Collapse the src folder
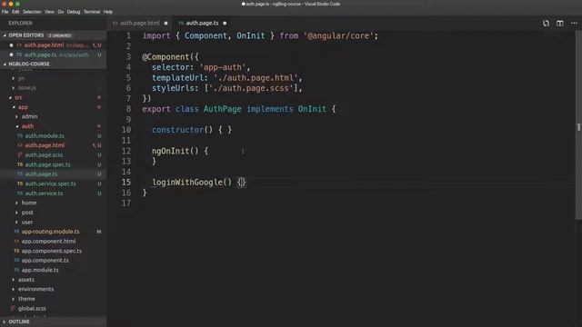This screenshot has height=327, width=582. click(x=53, y=97)
